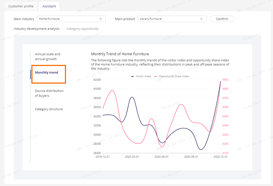Screen dimensions: 273x186
Task: Open the Main industry combo box
Action: (69, 19)
